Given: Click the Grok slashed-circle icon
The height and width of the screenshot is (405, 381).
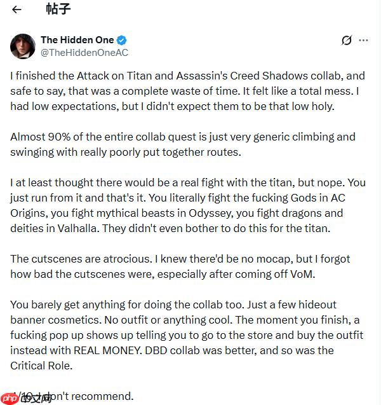Looking at the screenshot, I should click(346, 41).
